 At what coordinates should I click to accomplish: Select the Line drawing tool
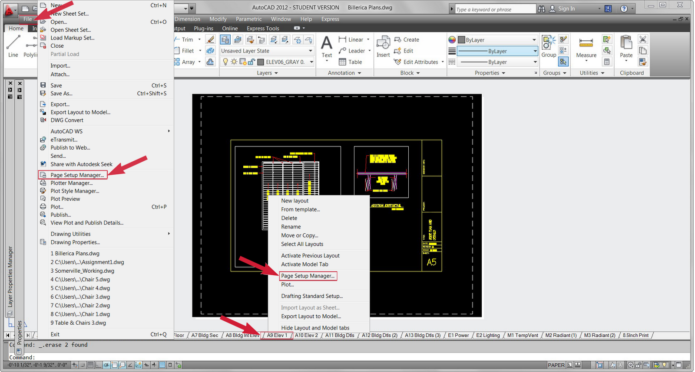point(13,46)
